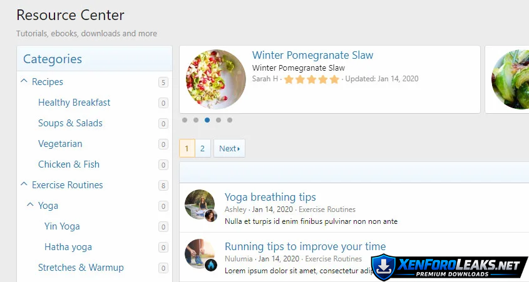Jump to the fifth carousel dot
The width and height of the screenshot is (529, 282).
230,120
